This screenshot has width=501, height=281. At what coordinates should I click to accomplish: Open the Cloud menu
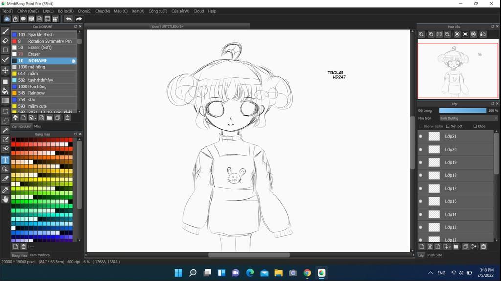tap(199, 11)
